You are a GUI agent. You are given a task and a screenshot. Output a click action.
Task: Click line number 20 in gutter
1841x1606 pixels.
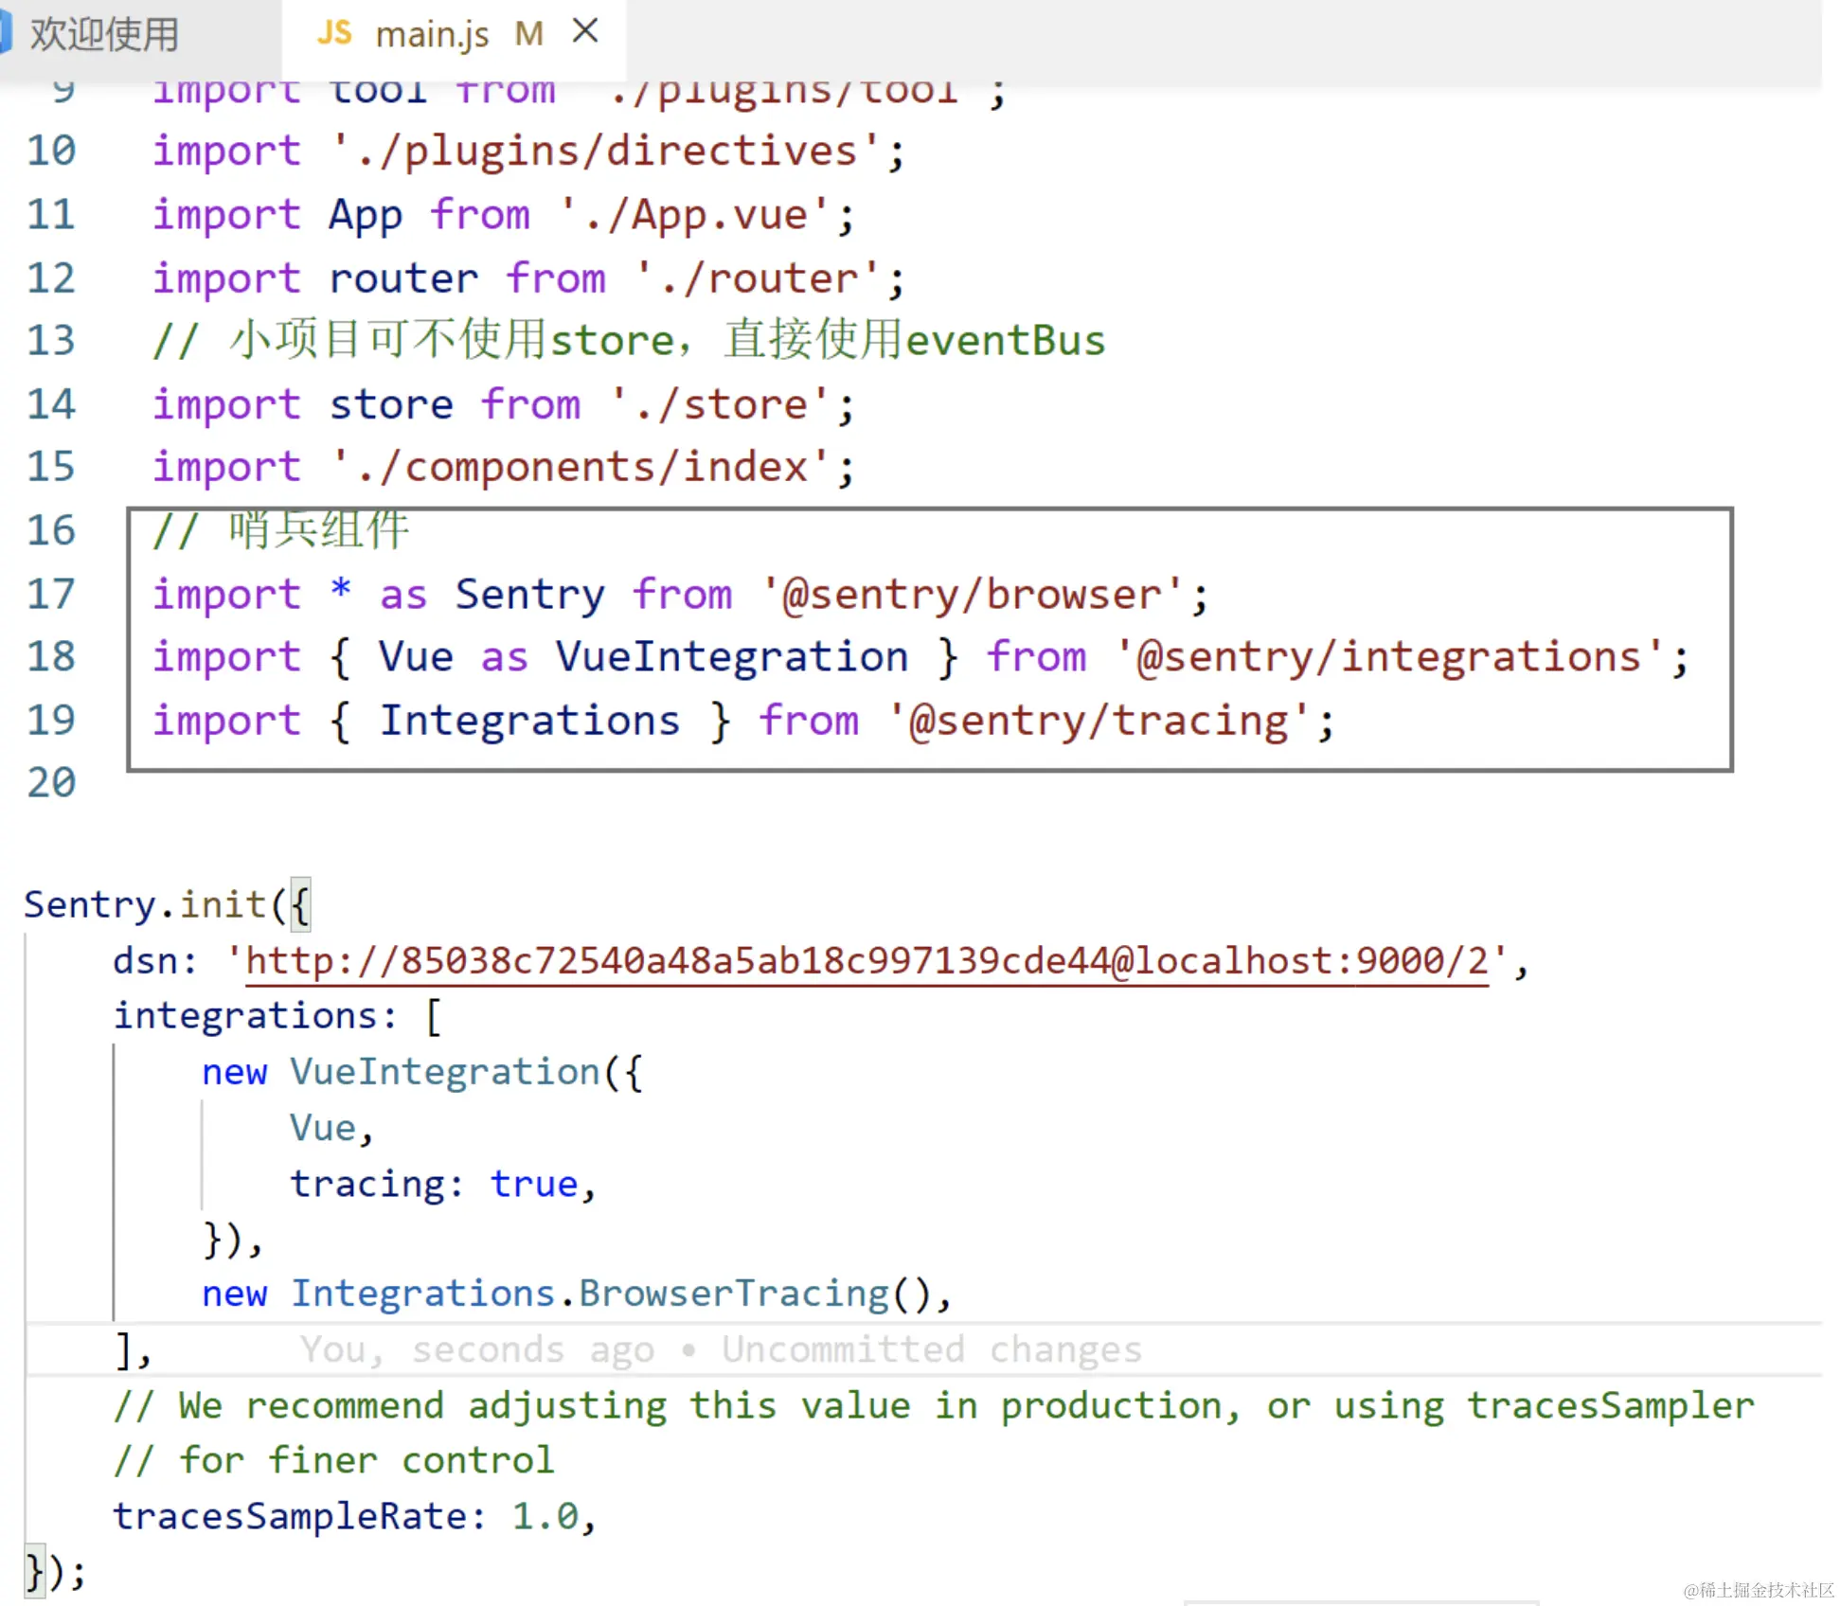tap(51, 783)
